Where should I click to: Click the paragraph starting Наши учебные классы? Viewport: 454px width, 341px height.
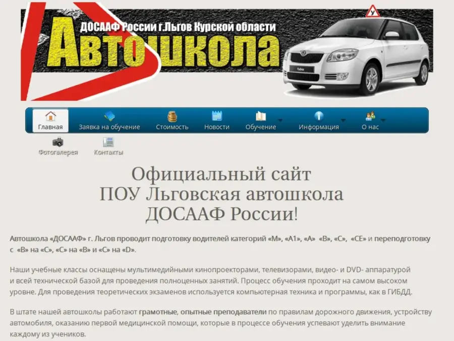(x=211, y=281)
